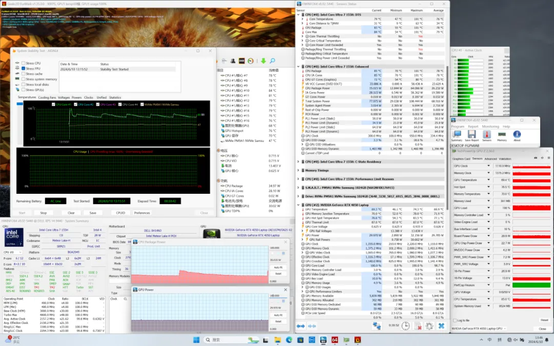554x346 pixels.
Task: Open Sensors via the thermometer icon
Action: click(x=487, y=135)
